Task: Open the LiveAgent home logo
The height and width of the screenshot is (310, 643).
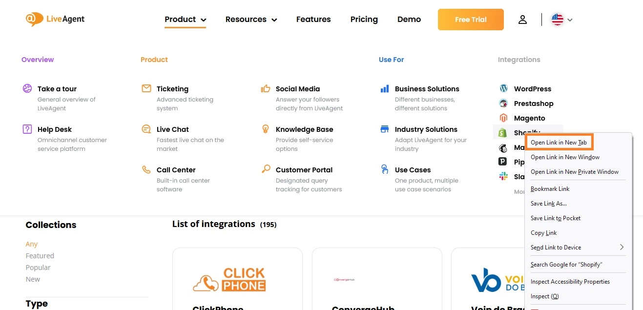Action: point(55,19)
